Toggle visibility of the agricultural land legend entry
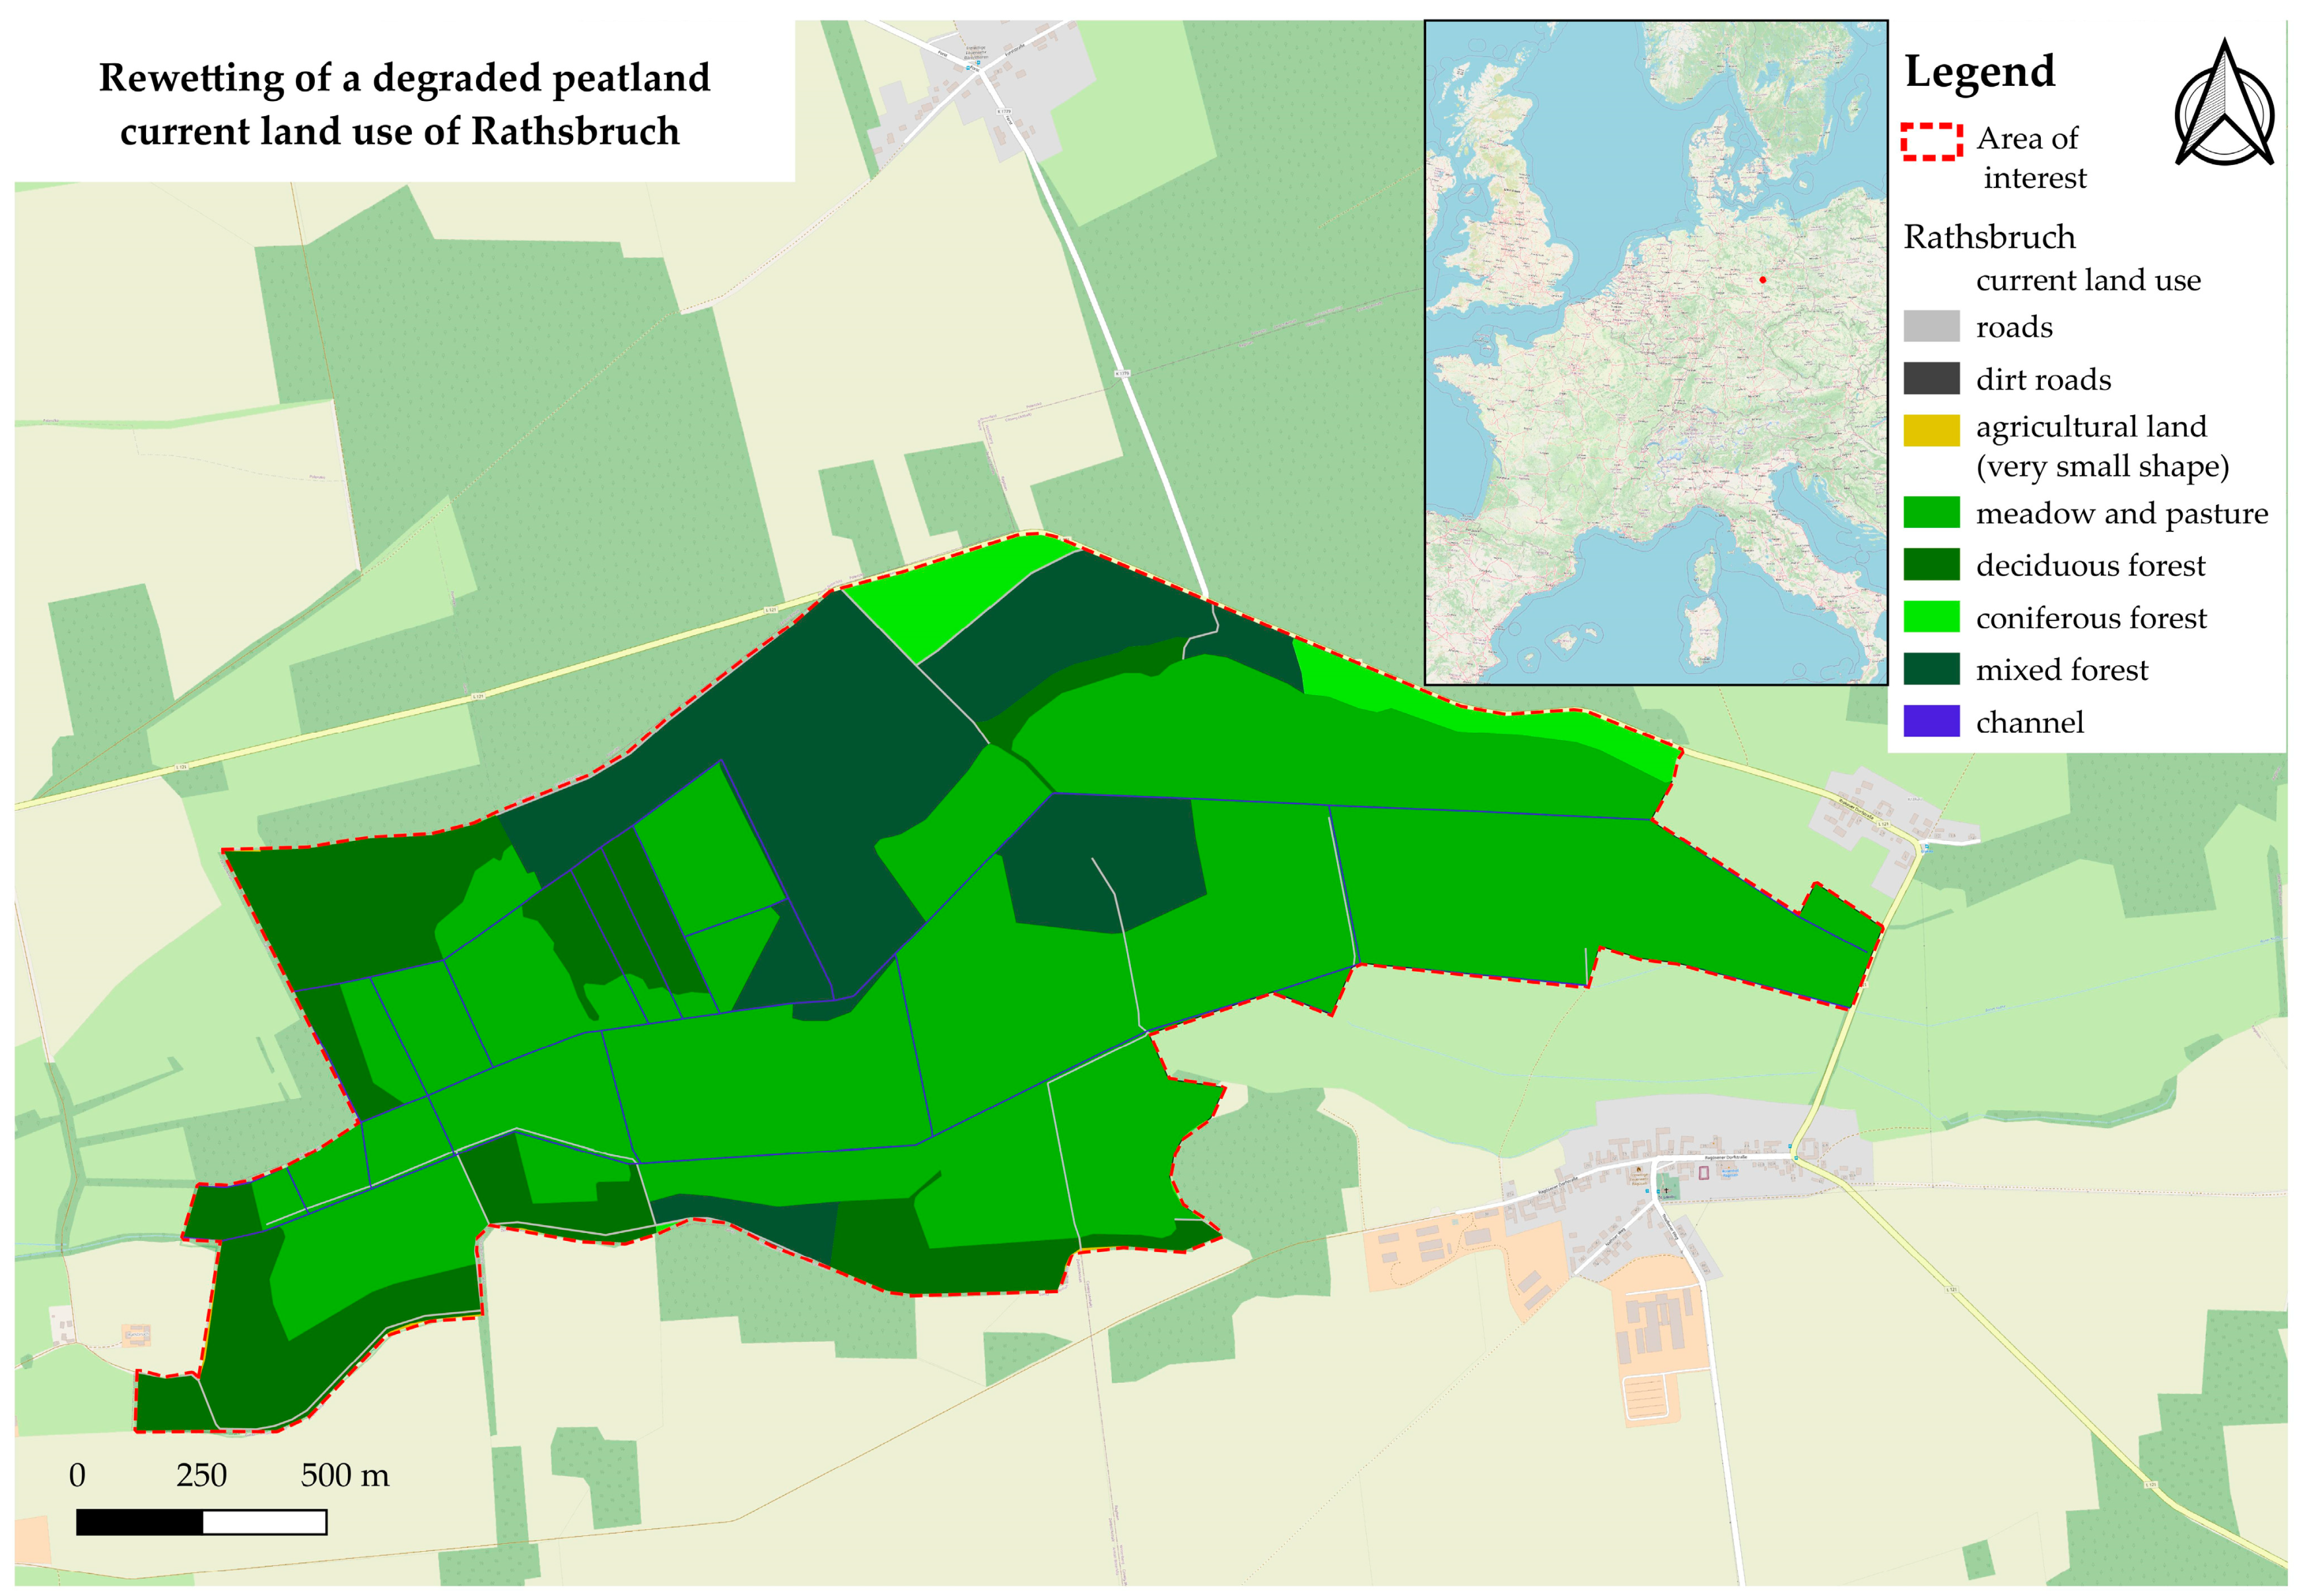The width and height of the screenshot is (2299, 1596). [1932, 430]
